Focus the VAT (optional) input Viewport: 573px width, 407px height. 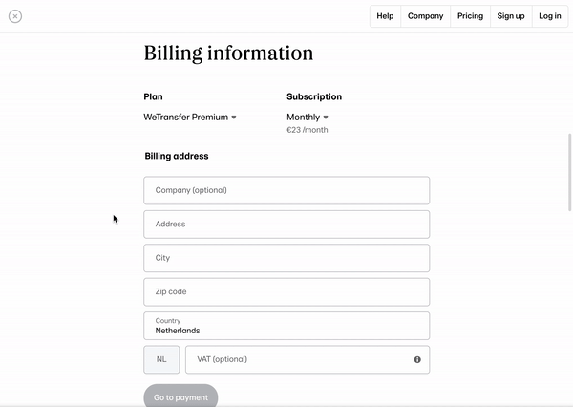tap(308, 359)
